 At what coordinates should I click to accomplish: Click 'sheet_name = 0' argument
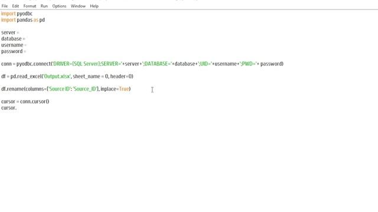tap(90, 77)
